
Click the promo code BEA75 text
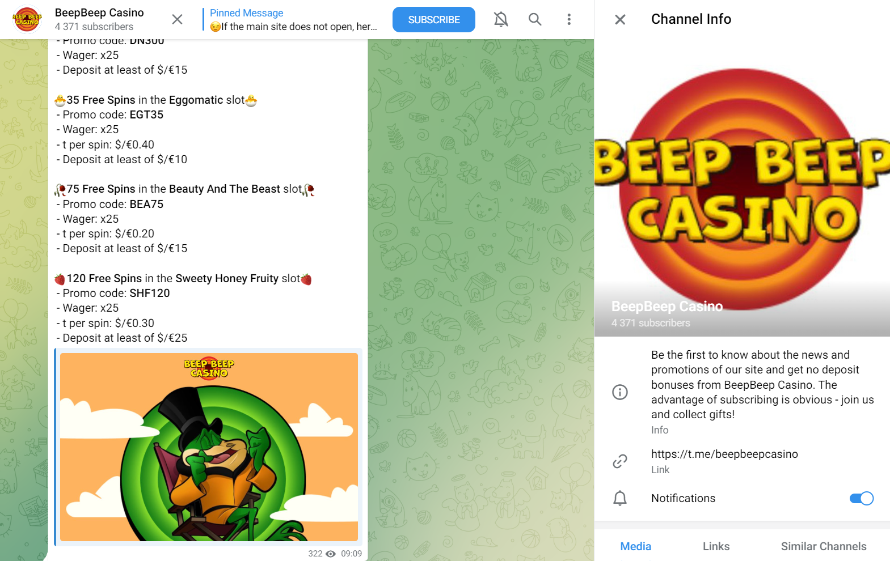point(146,204)
